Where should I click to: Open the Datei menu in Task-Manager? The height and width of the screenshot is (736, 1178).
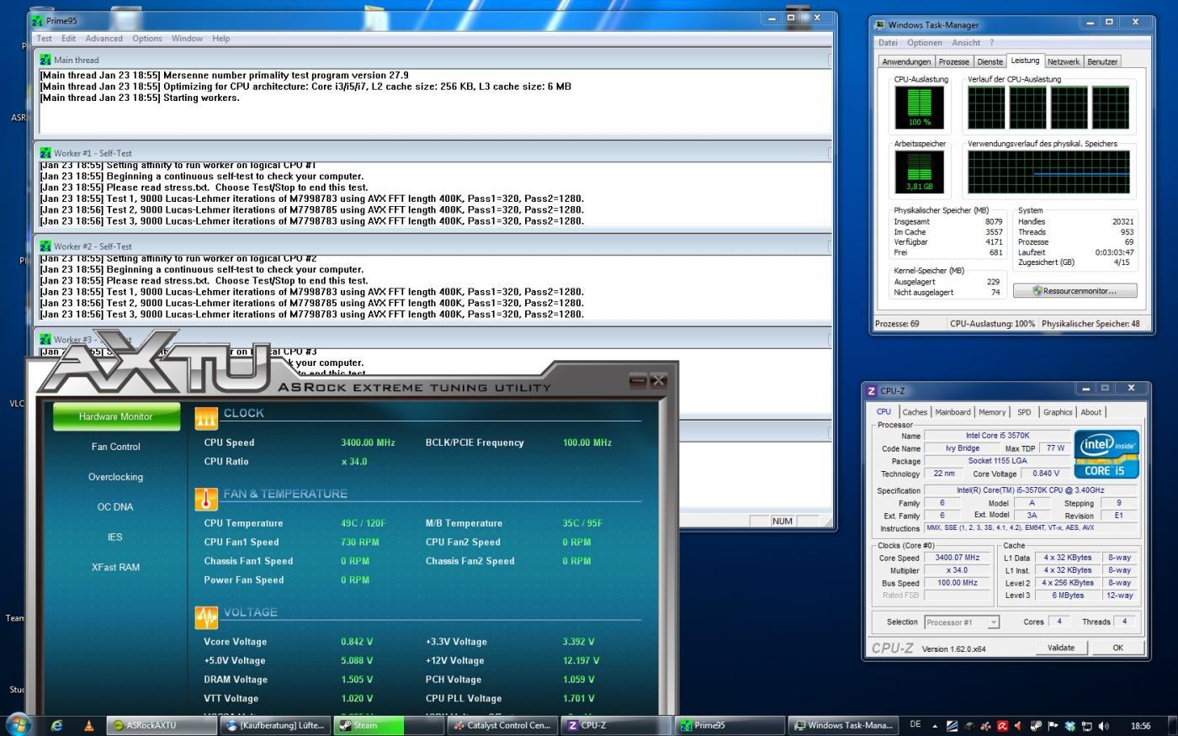888,43
